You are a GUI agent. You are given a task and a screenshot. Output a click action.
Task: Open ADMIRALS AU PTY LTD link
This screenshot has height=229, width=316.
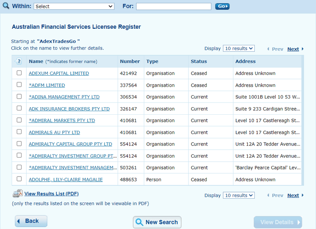pyautogui.click(x=55, y=132)
